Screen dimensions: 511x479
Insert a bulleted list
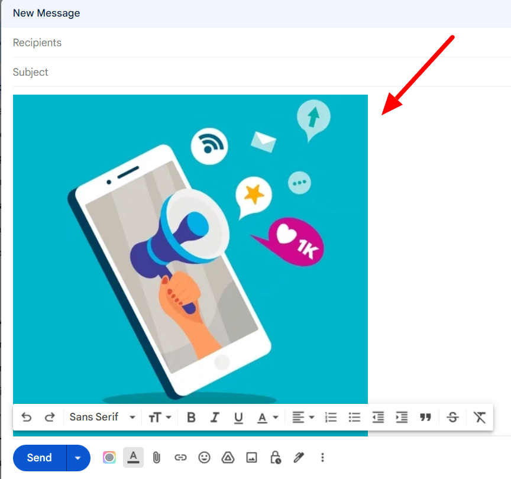(354, 417)
